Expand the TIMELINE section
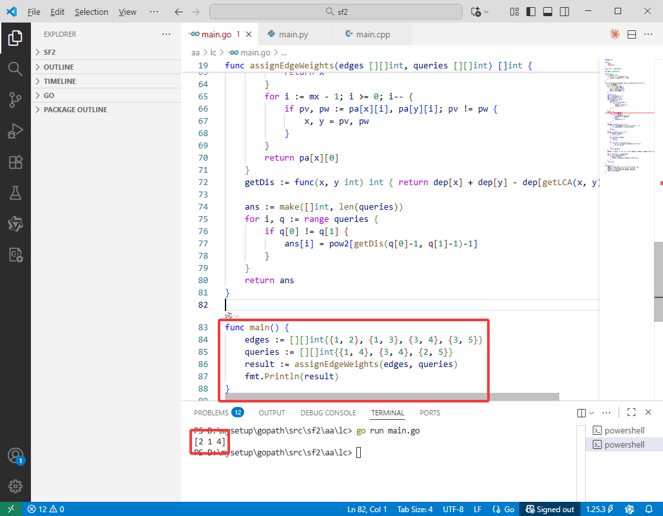Screen dimensions: 663x516 [x=106, y=81]
